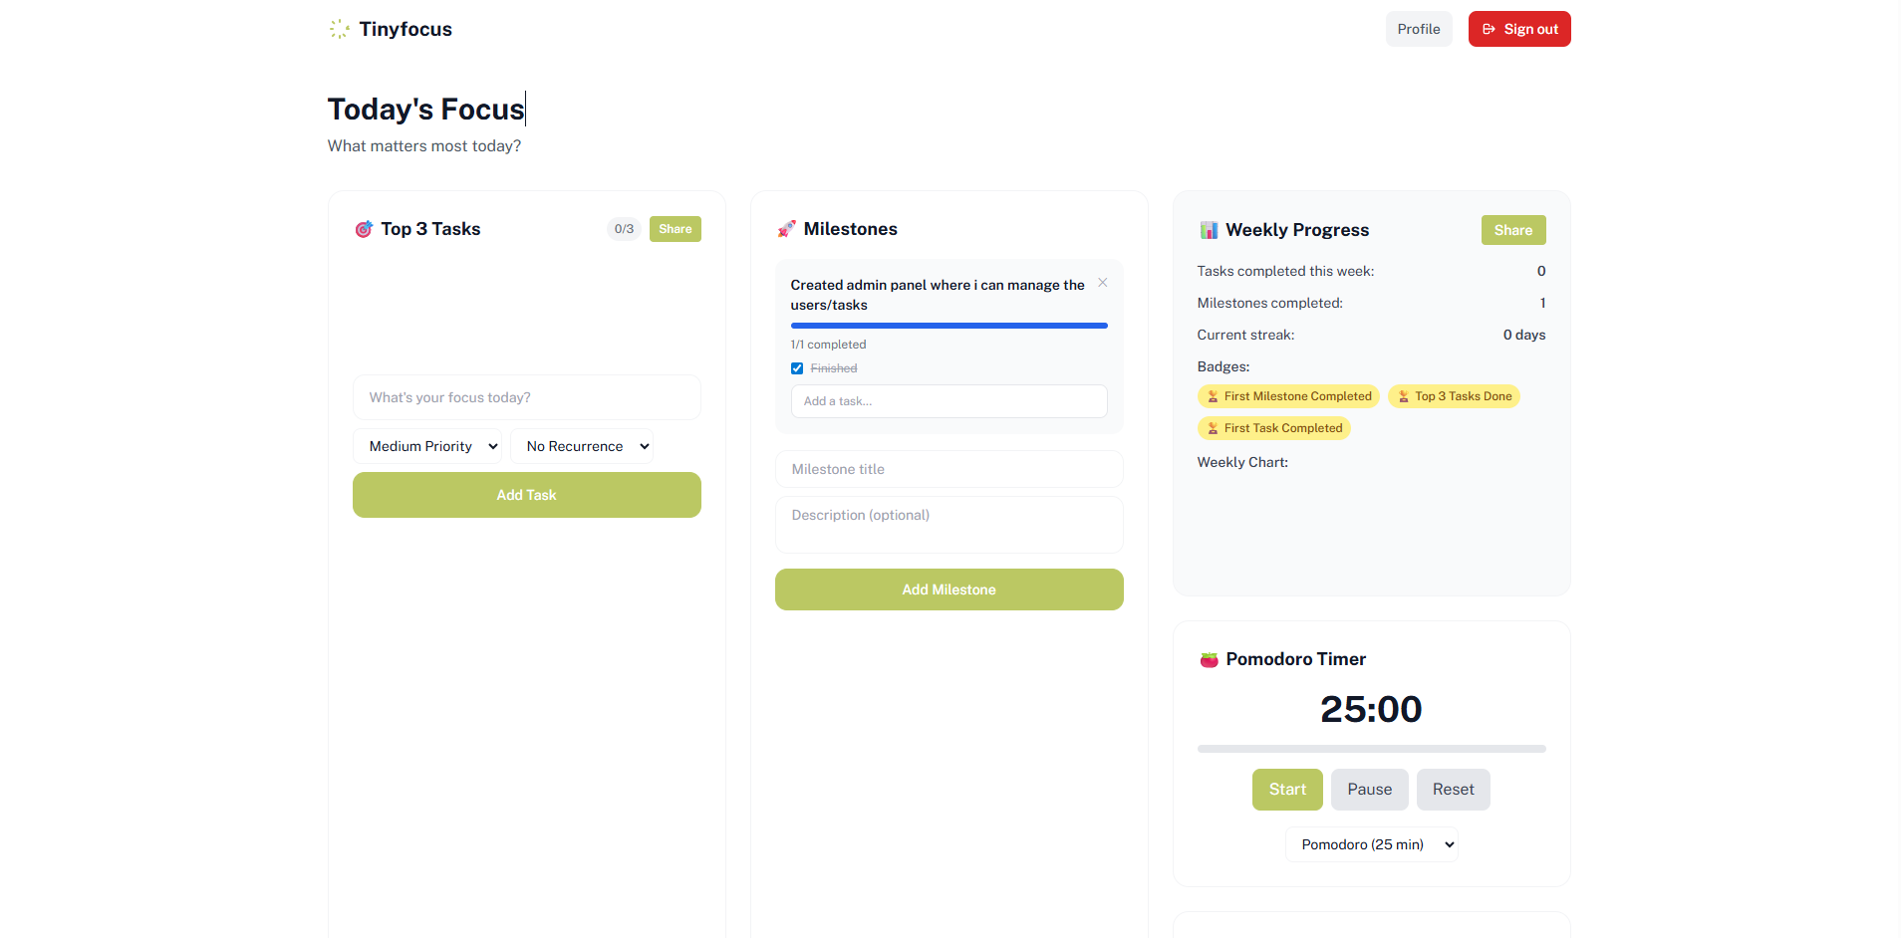Uncheck the Finished task checkbox

[796, 367]
